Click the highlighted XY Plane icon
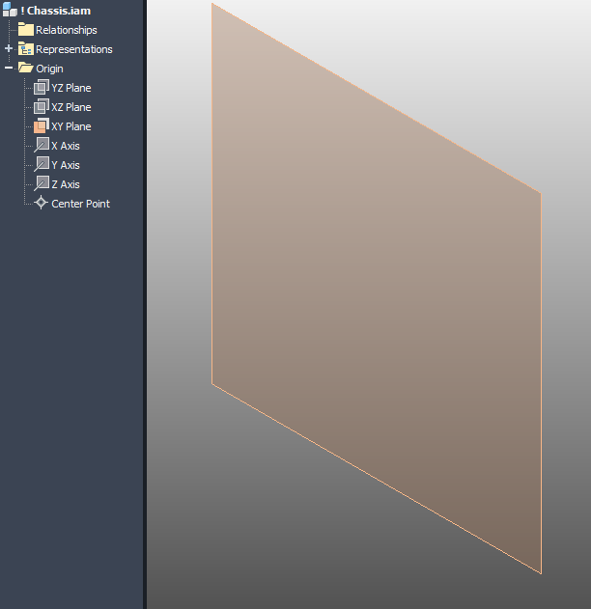Screen dimensions: 591x609 click(x=42, y=126)
